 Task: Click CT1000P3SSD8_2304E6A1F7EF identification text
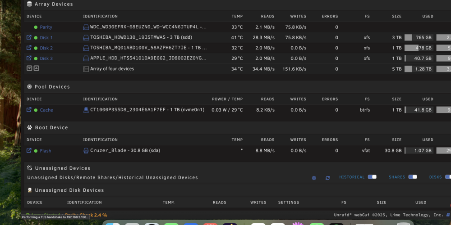147,110
